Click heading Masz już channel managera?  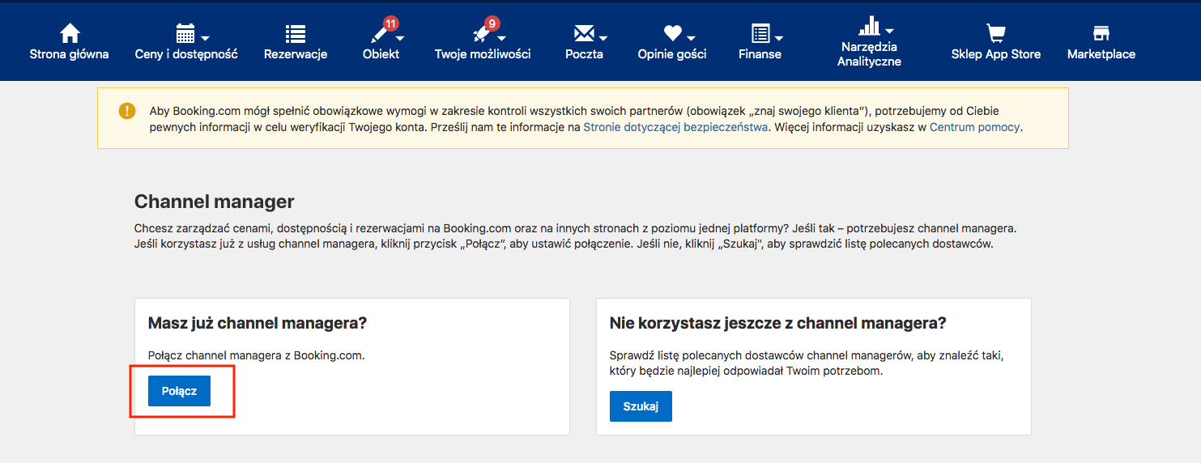(258, 323)
